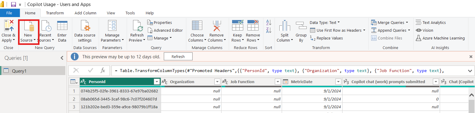The image size is (475, 113).
Task: Open the Recent Sources icon
Action: pyautogui.click(x=46, y=26)
